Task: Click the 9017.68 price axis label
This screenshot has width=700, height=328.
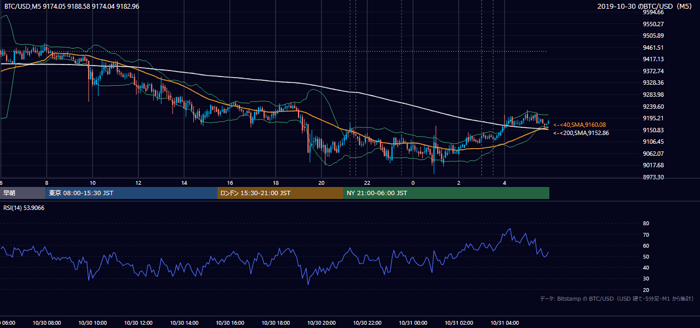Action: click(653, 165)
